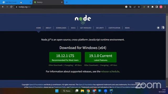
Task: Follow the release schedule link
Action: (x=110, y=71)
